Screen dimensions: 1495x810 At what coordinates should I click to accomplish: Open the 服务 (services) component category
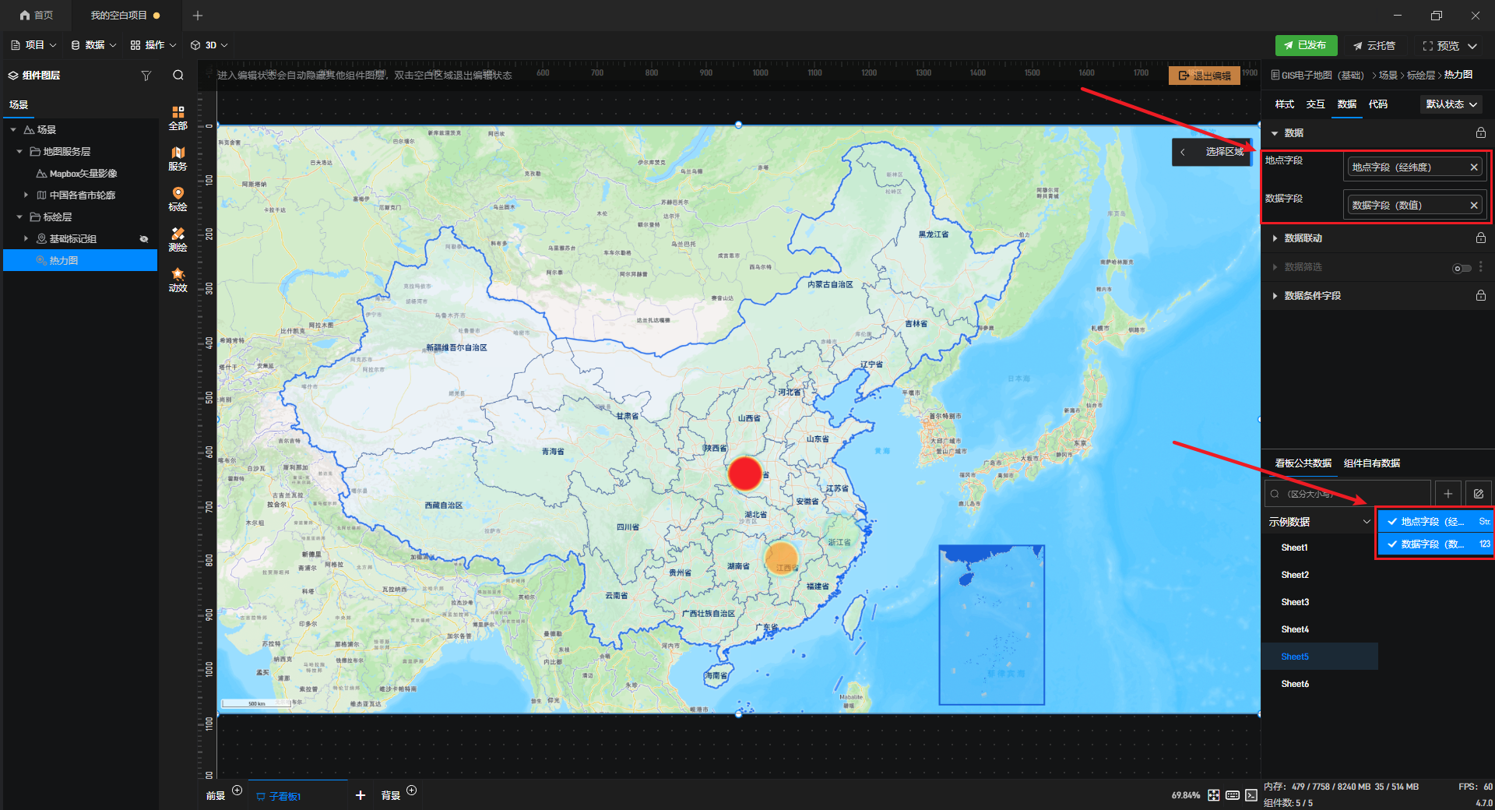click(x=178, y=158)
